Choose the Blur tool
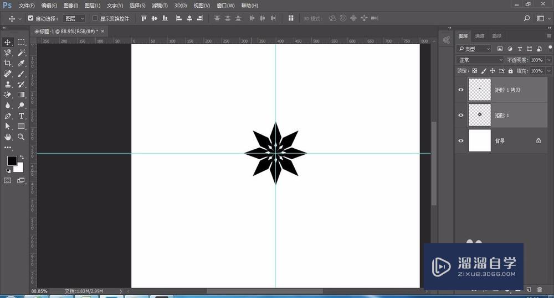 7,106
